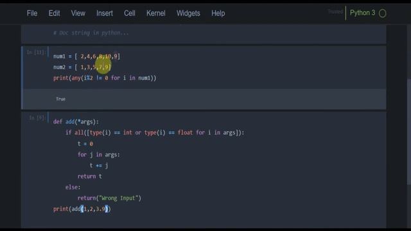Open the Edit menu
The width and height of the screenshot is (411, 231).
pyautogui.click(x=54, y=13)
